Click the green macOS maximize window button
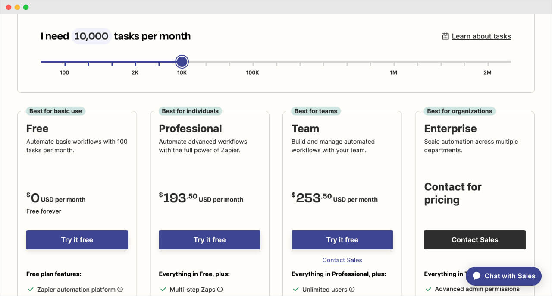Screen dimensions: 552x296 click(x=26, y=7)
